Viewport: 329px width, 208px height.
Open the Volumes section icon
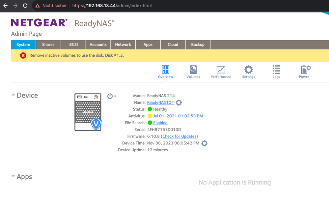pyautogui.click(x=193, y=70)
